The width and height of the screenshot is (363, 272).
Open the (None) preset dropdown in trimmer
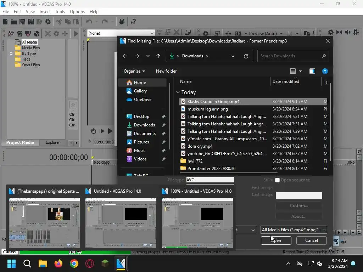pyautogui.click(x=152, y=33)
